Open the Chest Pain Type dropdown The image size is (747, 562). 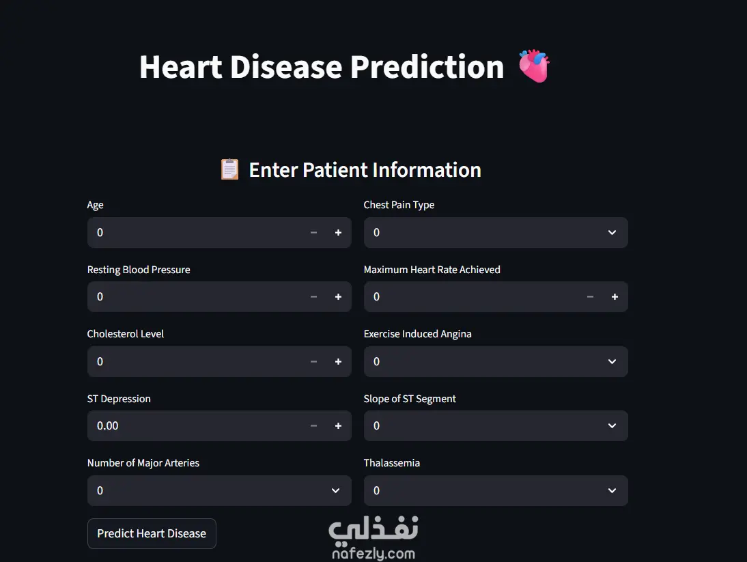pyautogui.click(x=495, y=233)
